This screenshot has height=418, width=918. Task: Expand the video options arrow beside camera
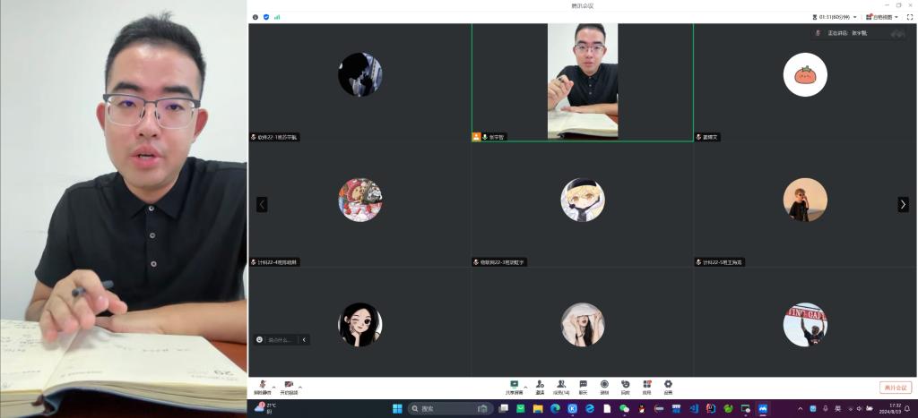(300, 387)
